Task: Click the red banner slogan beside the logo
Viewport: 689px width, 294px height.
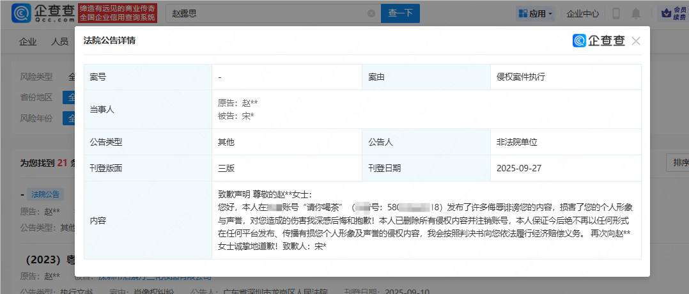Action: pos(117,13)
